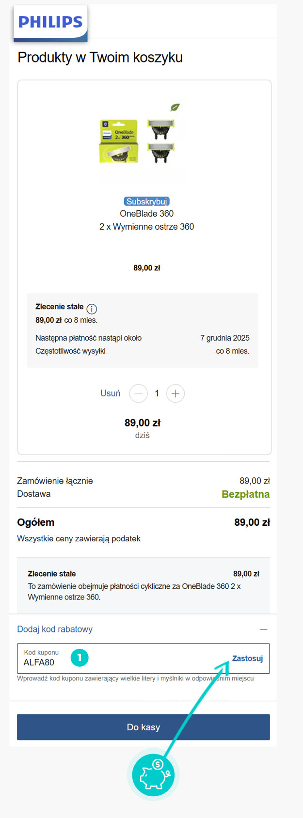The width and height of the screenshot is (303, 818).
Task: Click the piggy bank savings icon
Action: click(153, 774)
